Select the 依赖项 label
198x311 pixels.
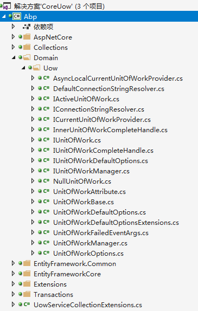[43, 27]
